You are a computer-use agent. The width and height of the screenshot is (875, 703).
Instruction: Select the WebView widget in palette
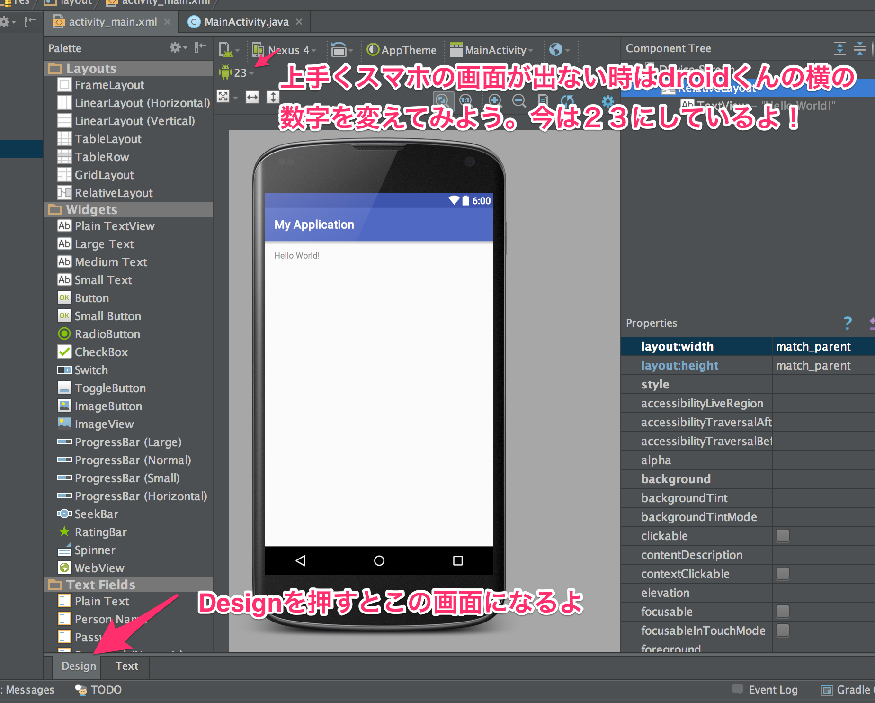click(91, 568)
